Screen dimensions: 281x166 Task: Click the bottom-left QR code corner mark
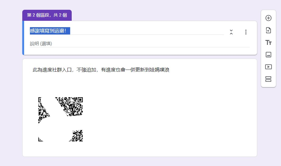[x=40, y=139]
